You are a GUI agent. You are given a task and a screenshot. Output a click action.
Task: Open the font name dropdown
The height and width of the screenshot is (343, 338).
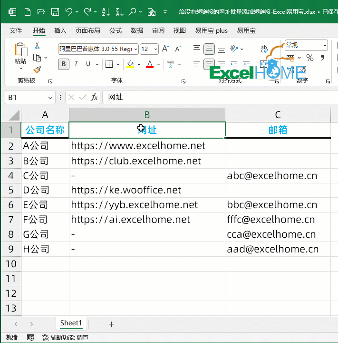[135, 49]
